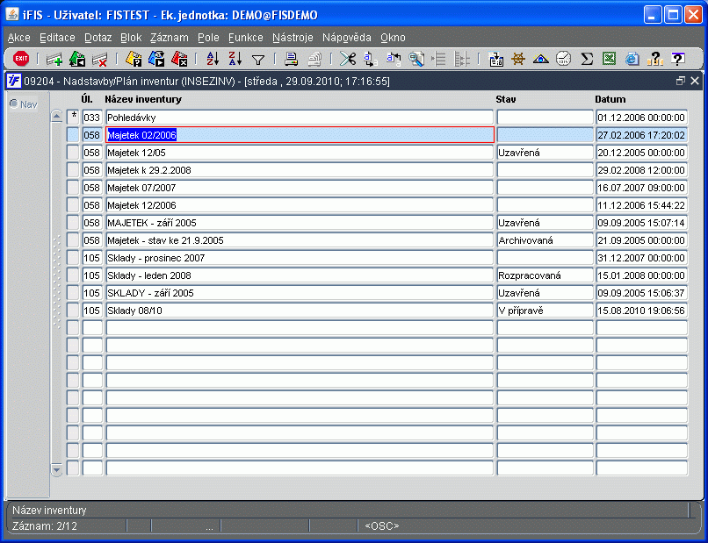This screenshot has height=543, width=708.
Task: Click the greyed multi-page print icon
Action: [314, 59]
